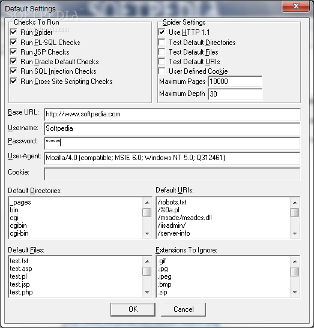Click the disabled Cookie field
The image size is (314, 328).
click(x=172, y=174)
